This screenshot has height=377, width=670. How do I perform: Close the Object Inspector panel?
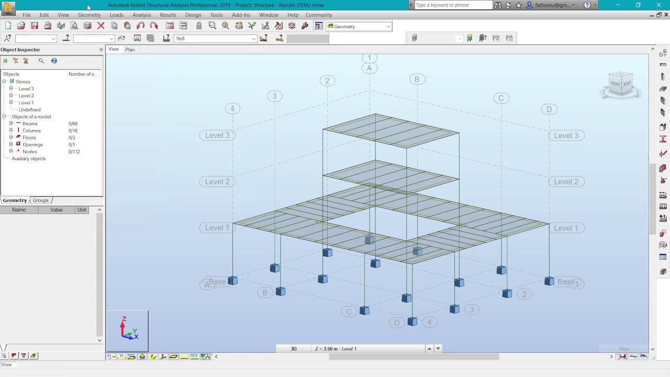(101, 50)
